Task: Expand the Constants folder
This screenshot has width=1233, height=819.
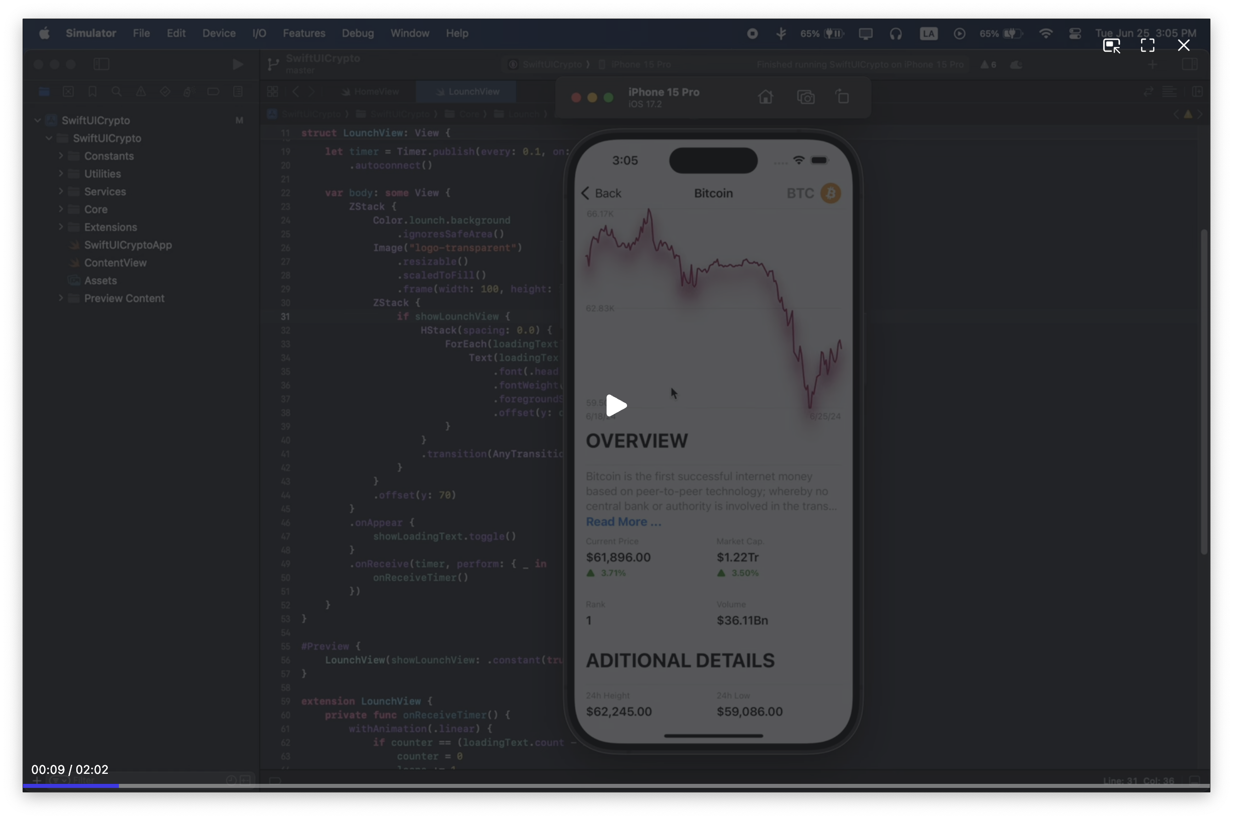Action: tap(61, 156)
